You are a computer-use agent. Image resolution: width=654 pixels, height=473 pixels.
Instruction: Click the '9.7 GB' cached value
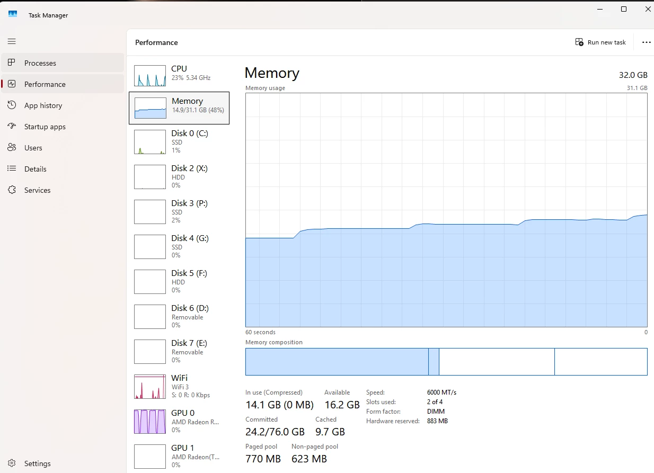(x=330, y=432)
